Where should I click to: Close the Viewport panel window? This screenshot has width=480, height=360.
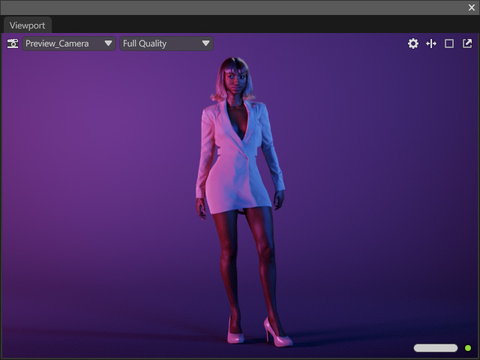click(472, 7)
